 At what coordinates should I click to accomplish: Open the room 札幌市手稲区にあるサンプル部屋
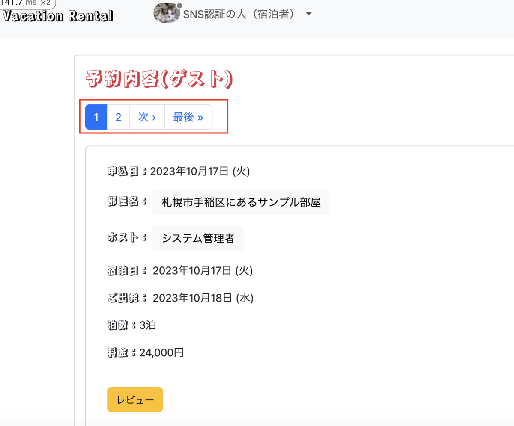click(241, 202)
